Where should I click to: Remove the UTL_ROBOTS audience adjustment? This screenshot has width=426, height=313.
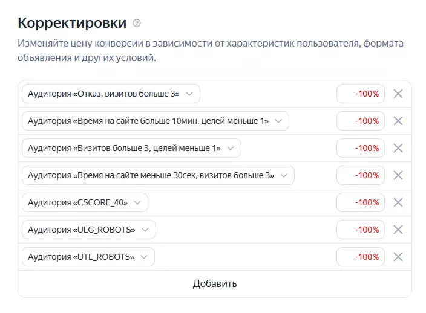coord(398,257)
